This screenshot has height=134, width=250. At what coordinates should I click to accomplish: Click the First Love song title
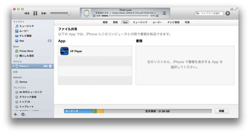point(126,10)
